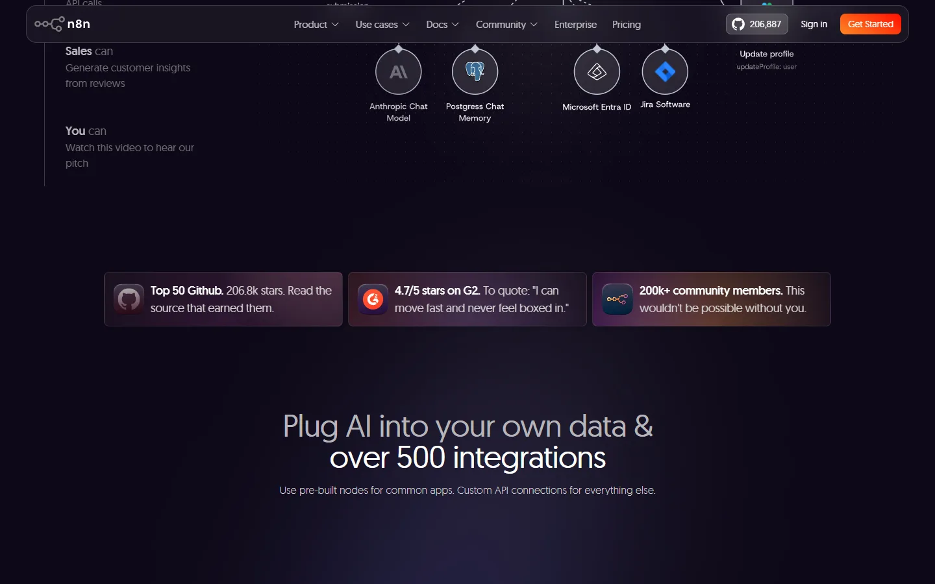The width and height of the screenshot is (935, 584).
Task: Click the GitHub stars 206,887 button
Action: tap(756, 24)
